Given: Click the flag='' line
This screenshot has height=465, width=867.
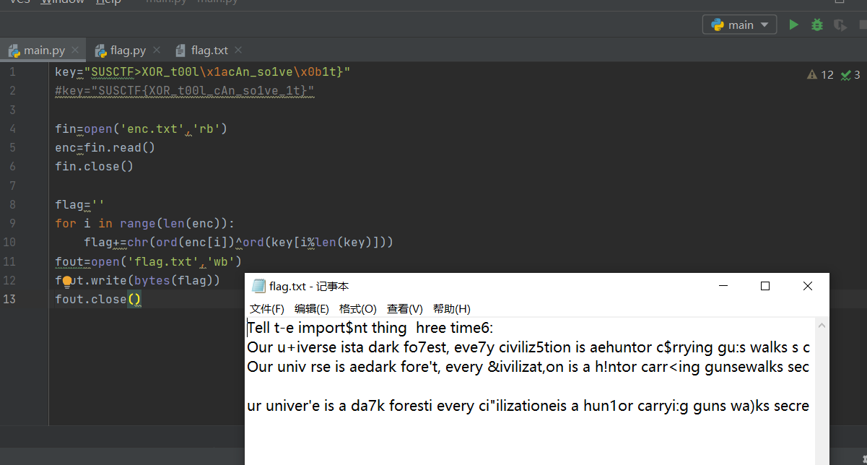Looking at the screenshot, I should [x=80, y=204].
